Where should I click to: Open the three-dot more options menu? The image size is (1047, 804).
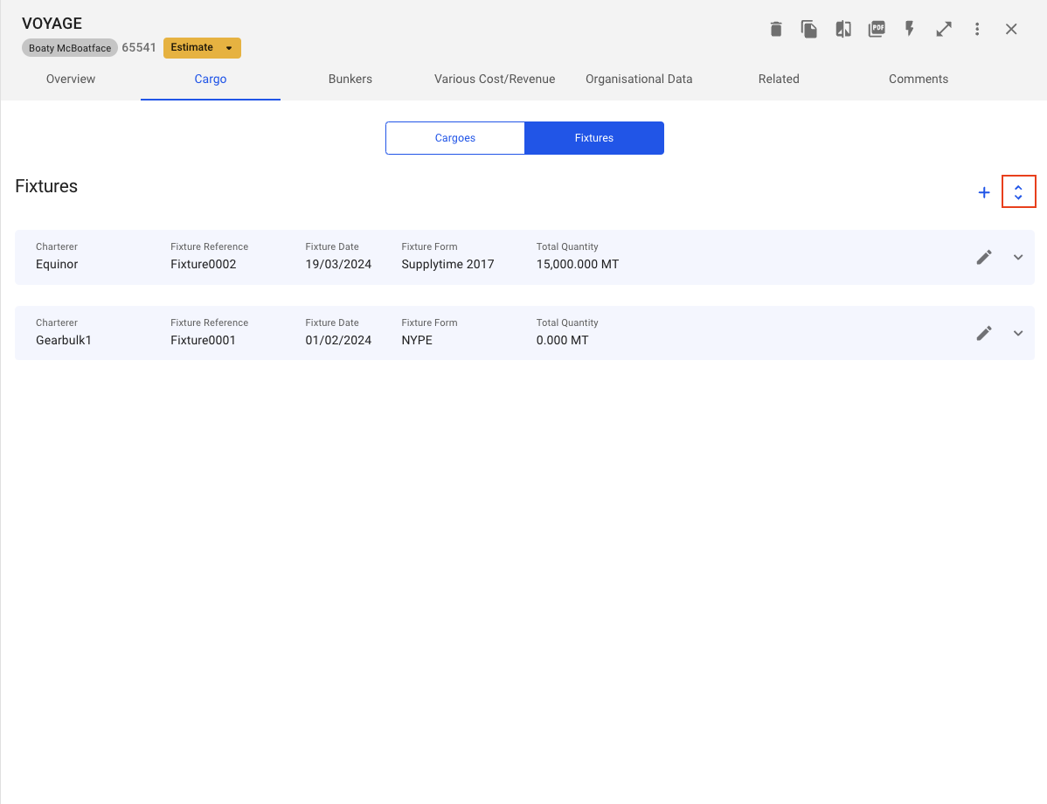pyautogui.click(x=977, y=30)
